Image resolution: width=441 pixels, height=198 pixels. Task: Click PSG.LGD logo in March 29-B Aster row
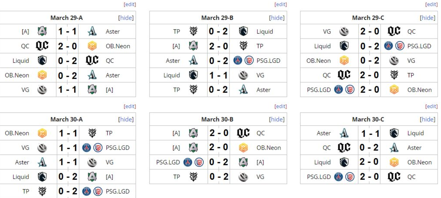click(x=243, y=61)
